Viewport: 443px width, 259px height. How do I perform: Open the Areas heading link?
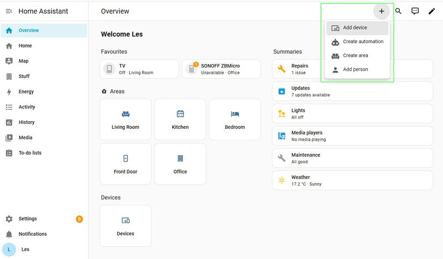click(x=113, y=91)
